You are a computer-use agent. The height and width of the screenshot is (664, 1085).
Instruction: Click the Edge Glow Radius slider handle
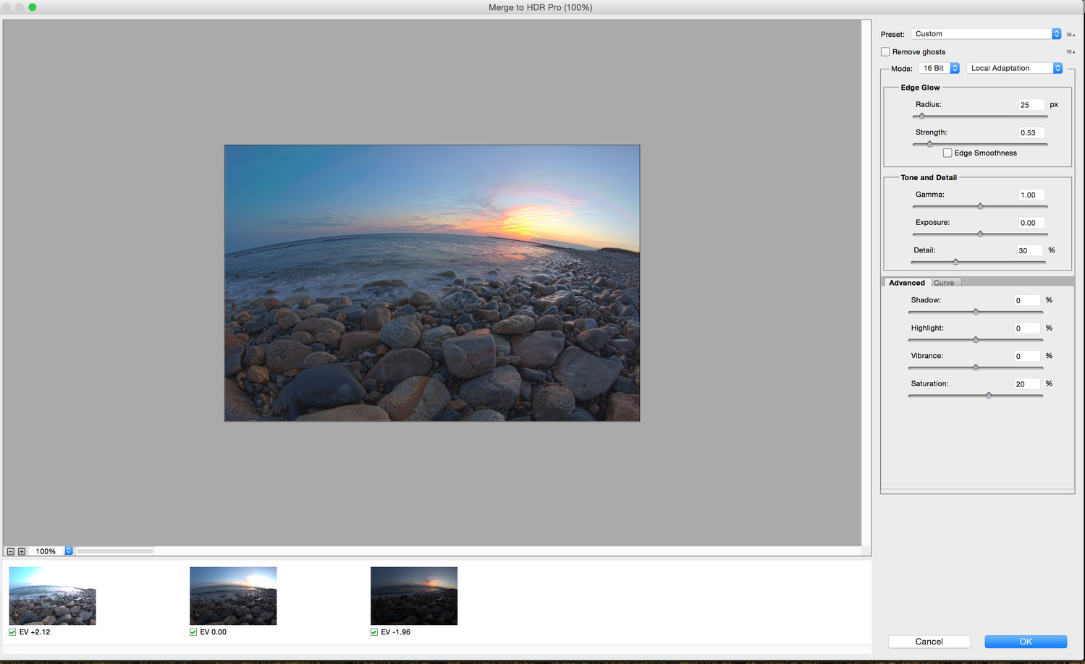coord(921,116)
